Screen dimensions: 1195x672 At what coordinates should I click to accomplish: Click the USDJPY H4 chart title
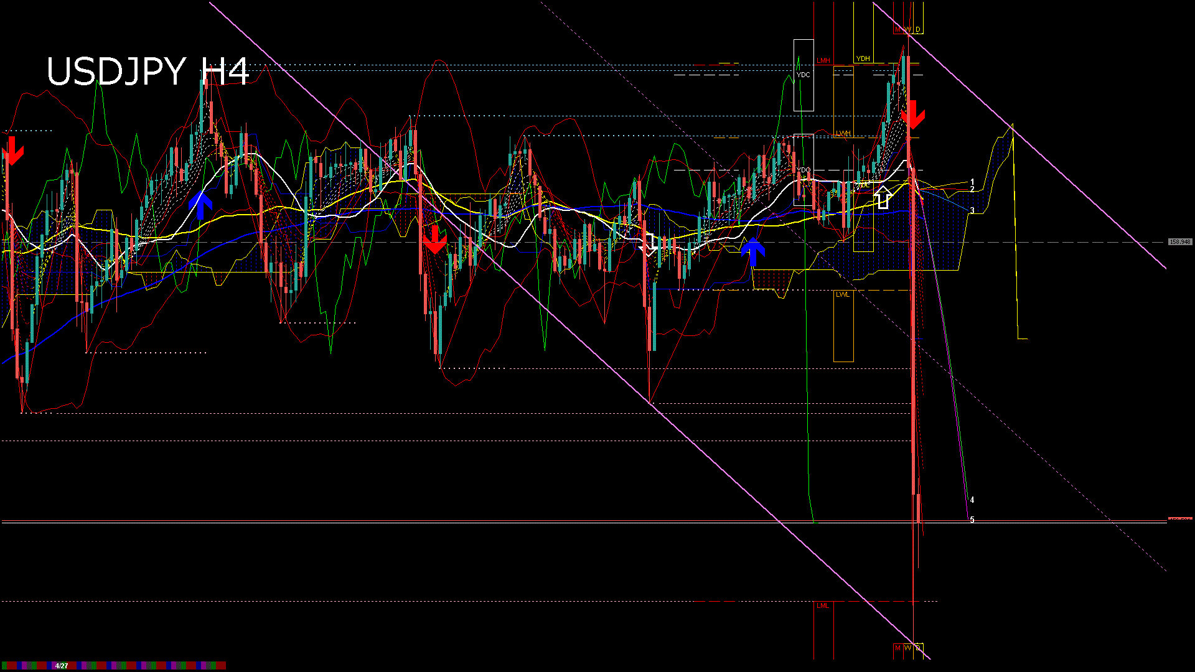[x=148, y=71]
